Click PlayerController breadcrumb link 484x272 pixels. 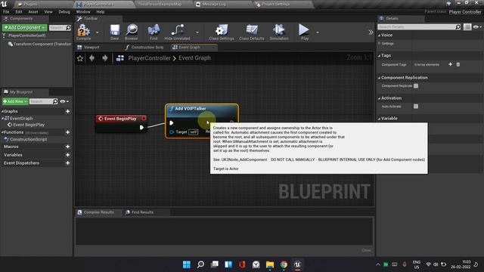(149, 58)
